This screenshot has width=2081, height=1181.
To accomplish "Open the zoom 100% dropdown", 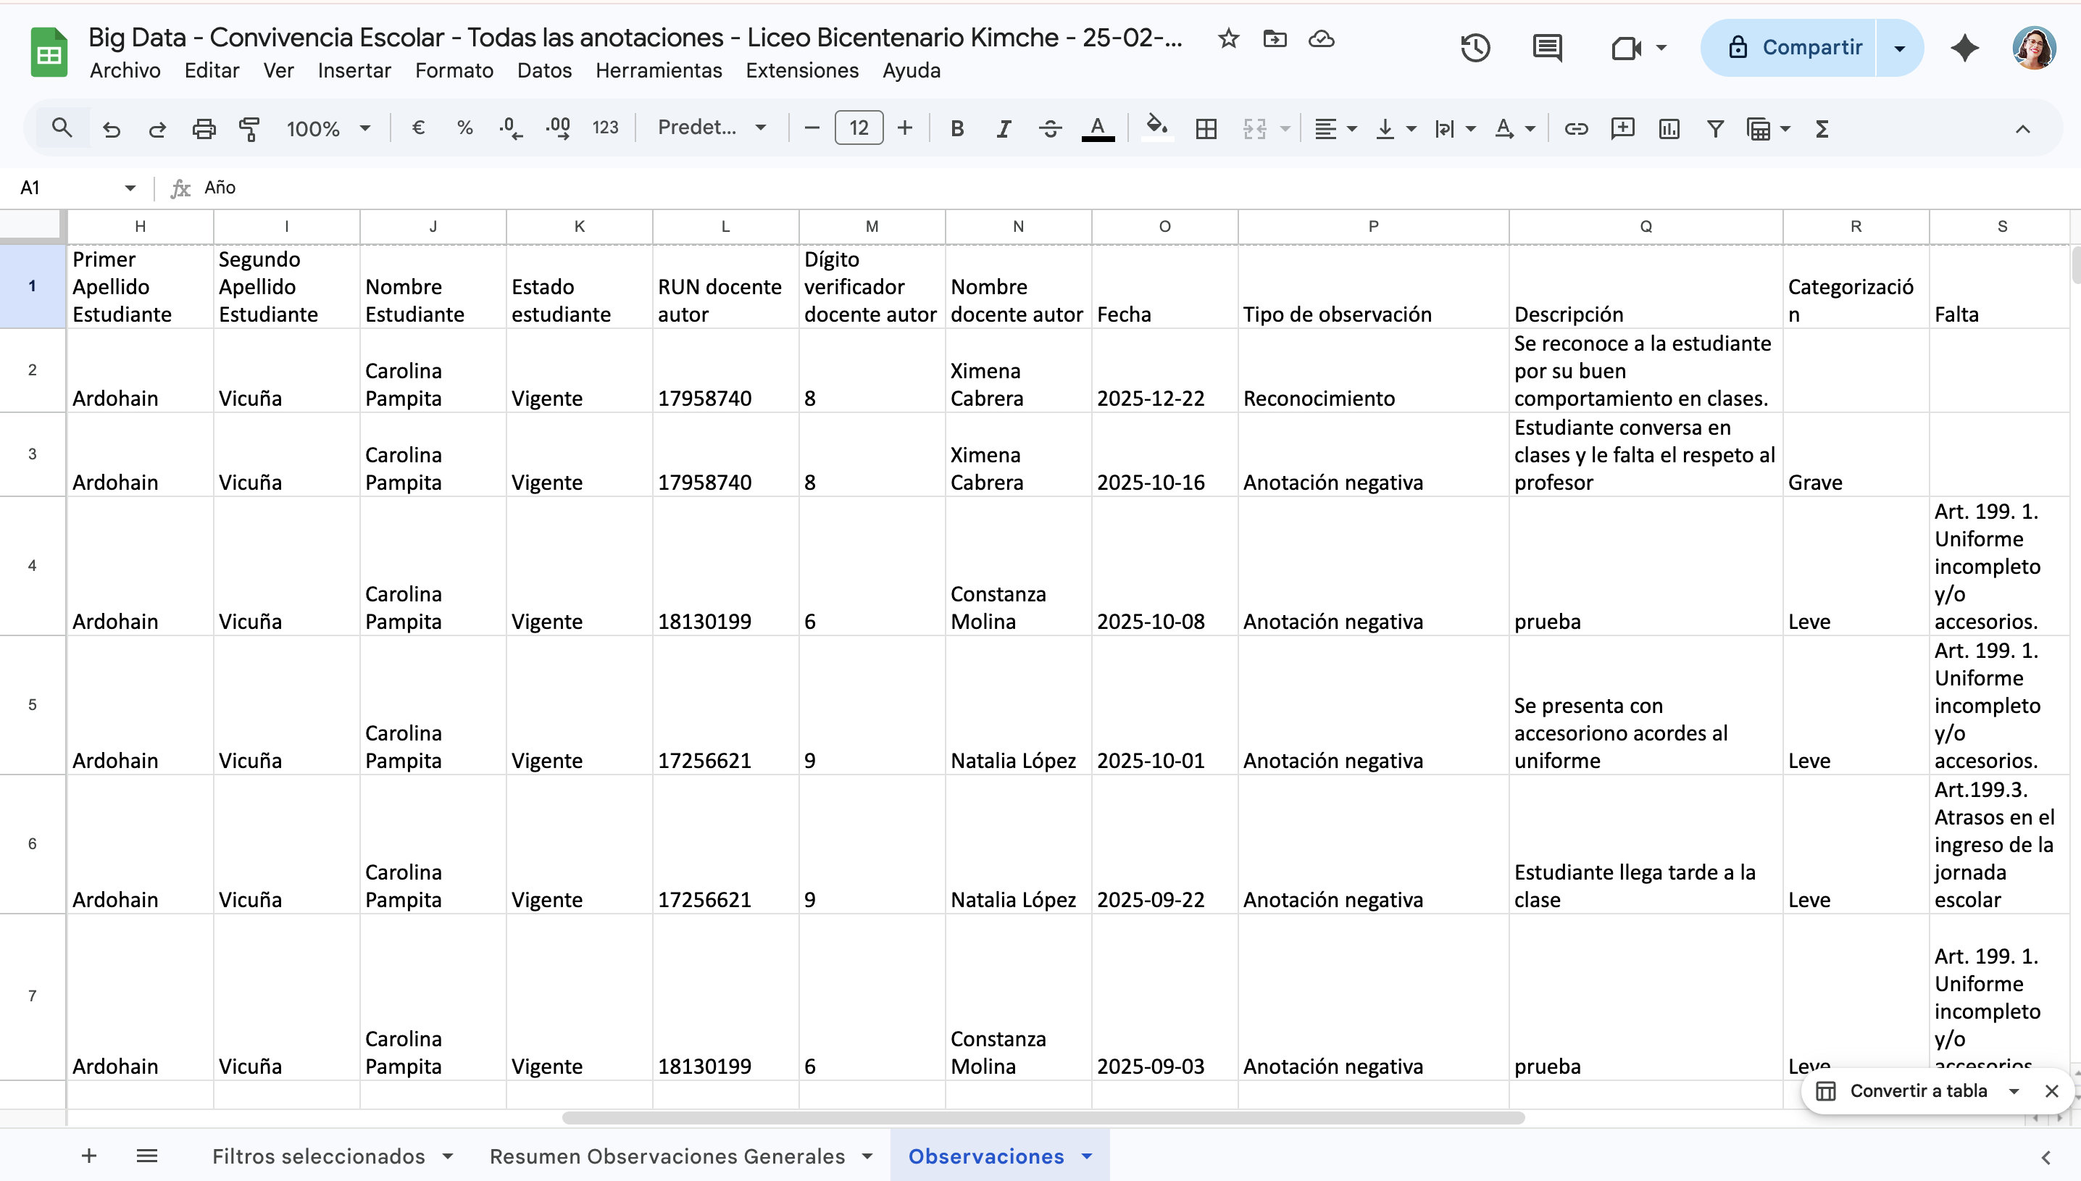I will coord(328,128).
